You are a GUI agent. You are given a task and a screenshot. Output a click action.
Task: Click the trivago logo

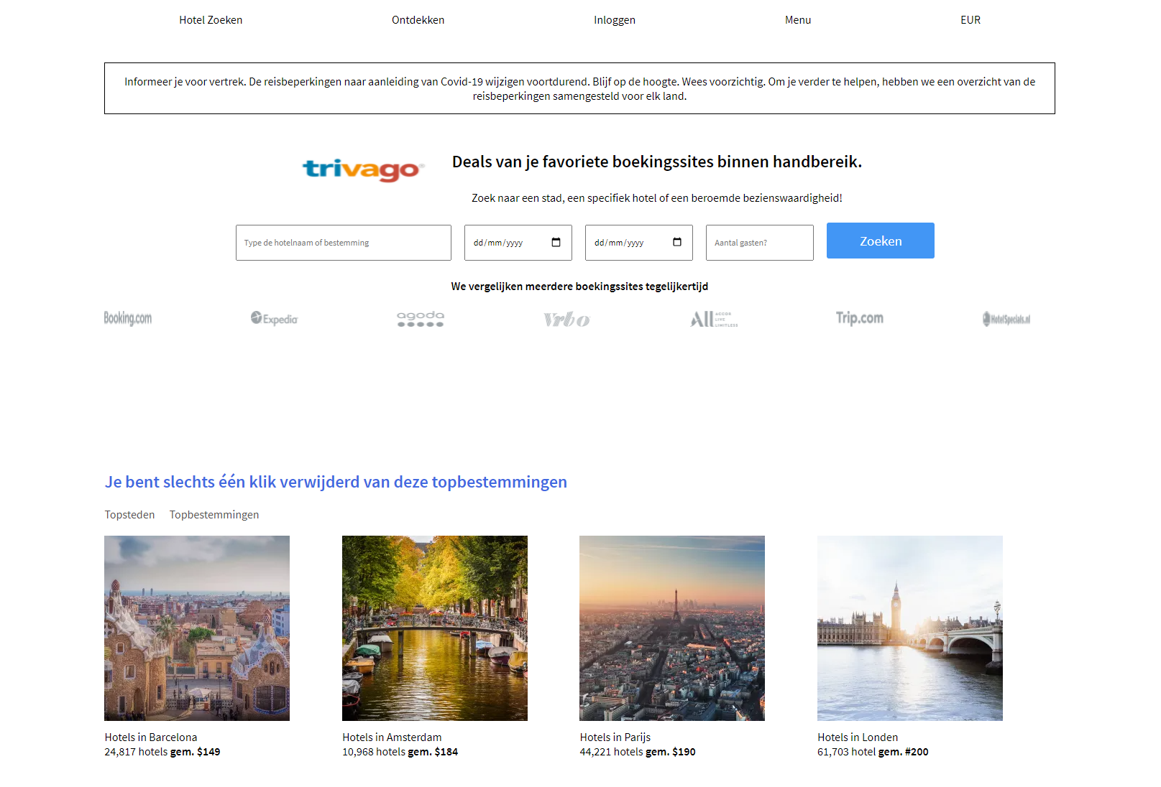(x=362, y=168)
